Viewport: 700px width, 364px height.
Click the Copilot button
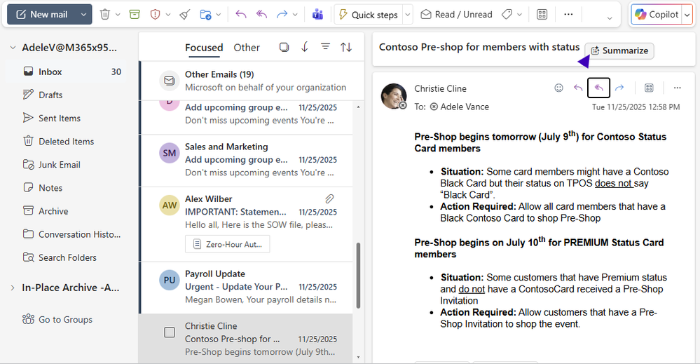(657, 15)
